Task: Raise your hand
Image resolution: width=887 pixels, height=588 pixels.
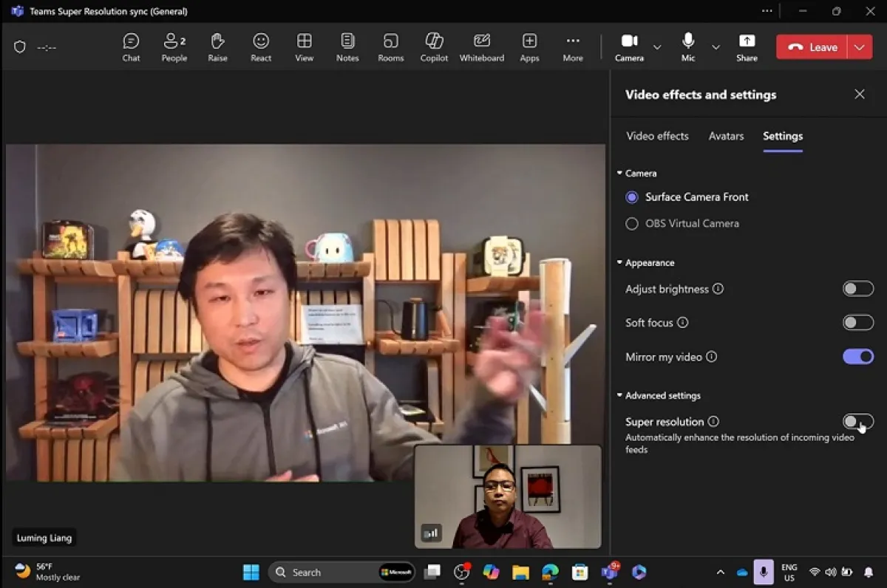Action: tap(217, 47)
